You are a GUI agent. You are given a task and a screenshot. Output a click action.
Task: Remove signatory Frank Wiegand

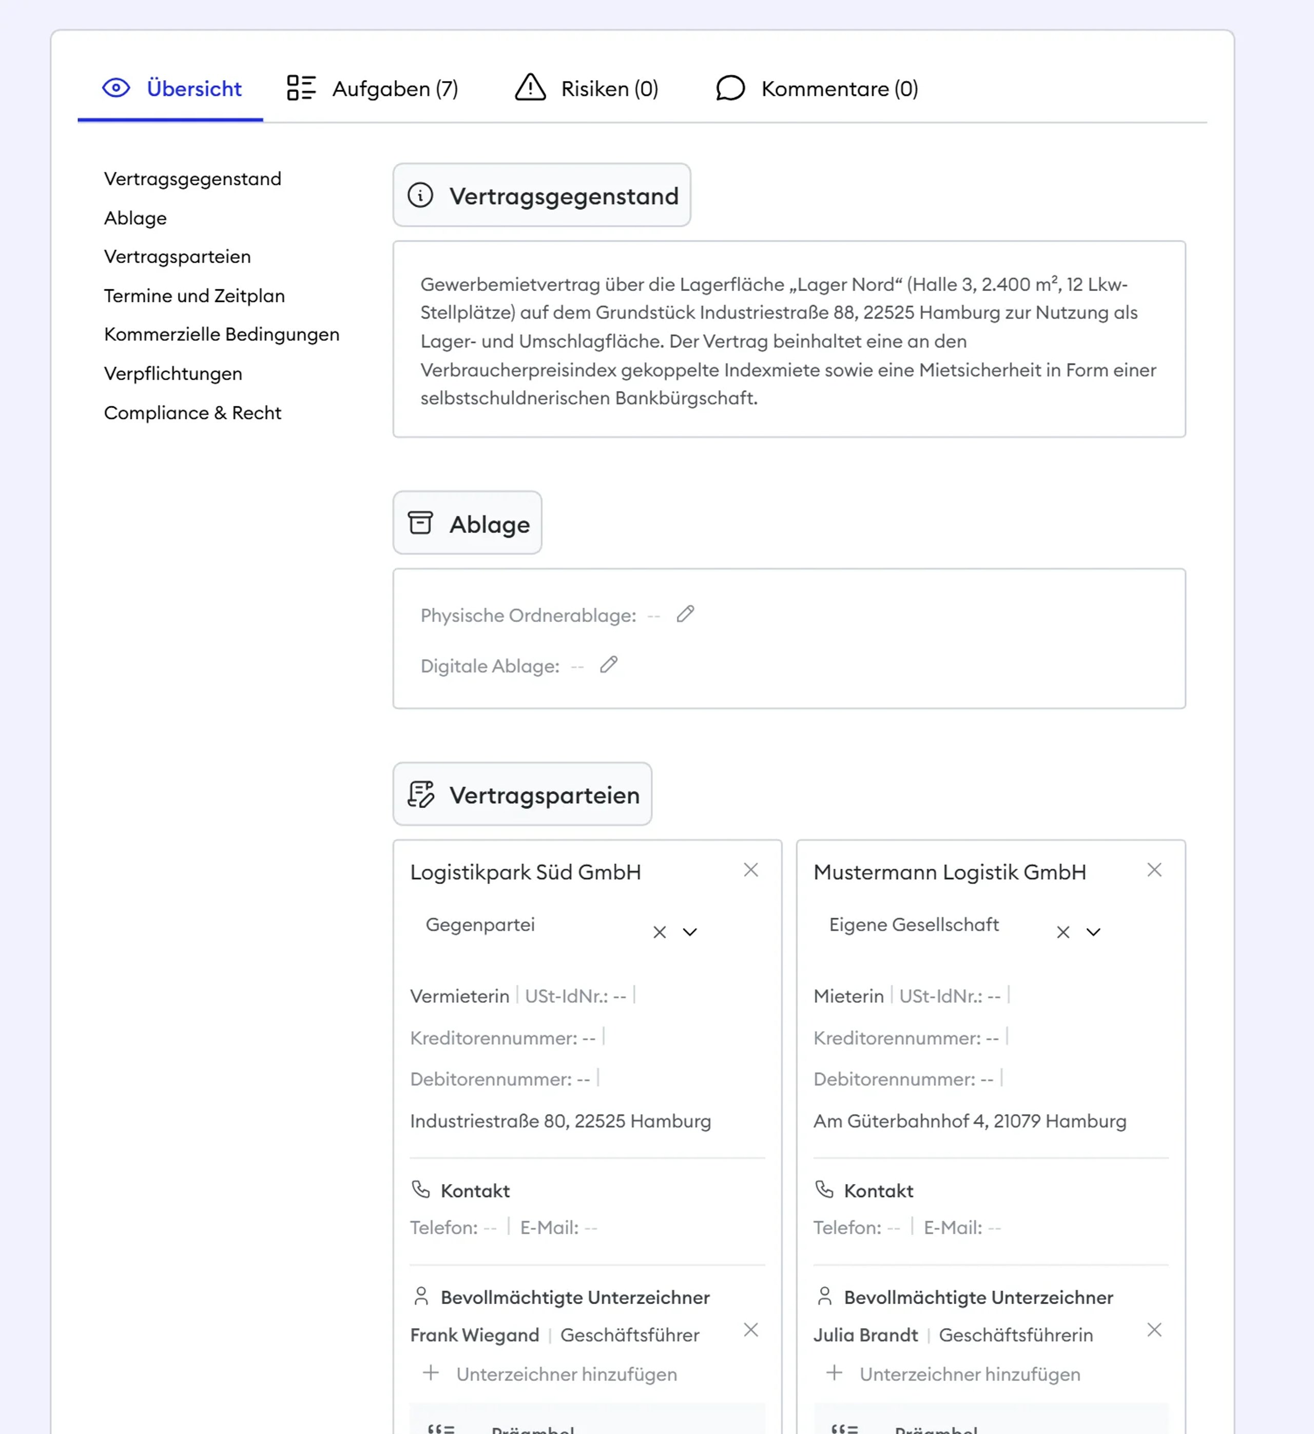(750, 1329)
